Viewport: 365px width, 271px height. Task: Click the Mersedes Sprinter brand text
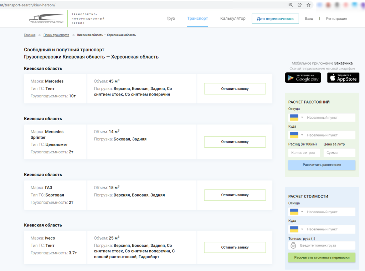47,134
